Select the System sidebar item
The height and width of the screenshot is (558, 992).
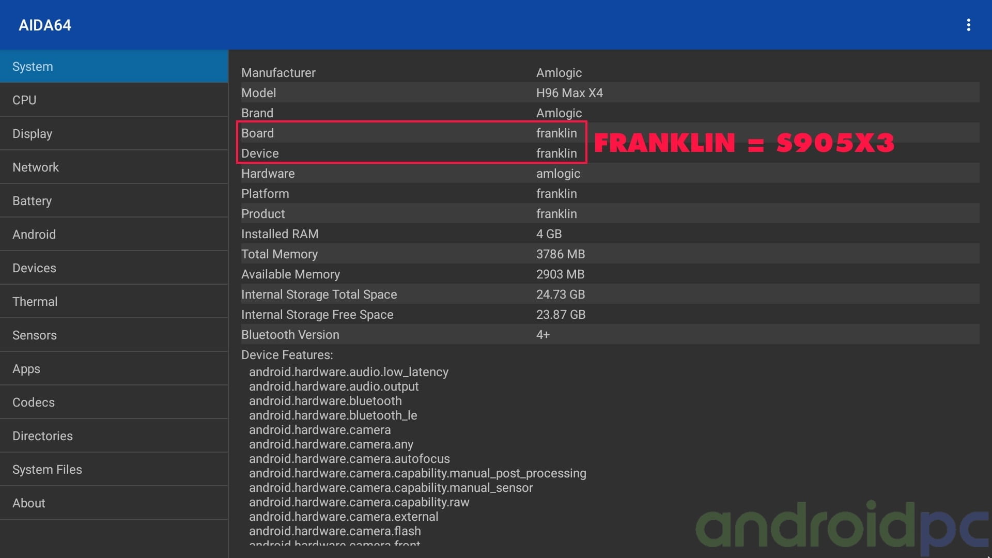[114, 67]
